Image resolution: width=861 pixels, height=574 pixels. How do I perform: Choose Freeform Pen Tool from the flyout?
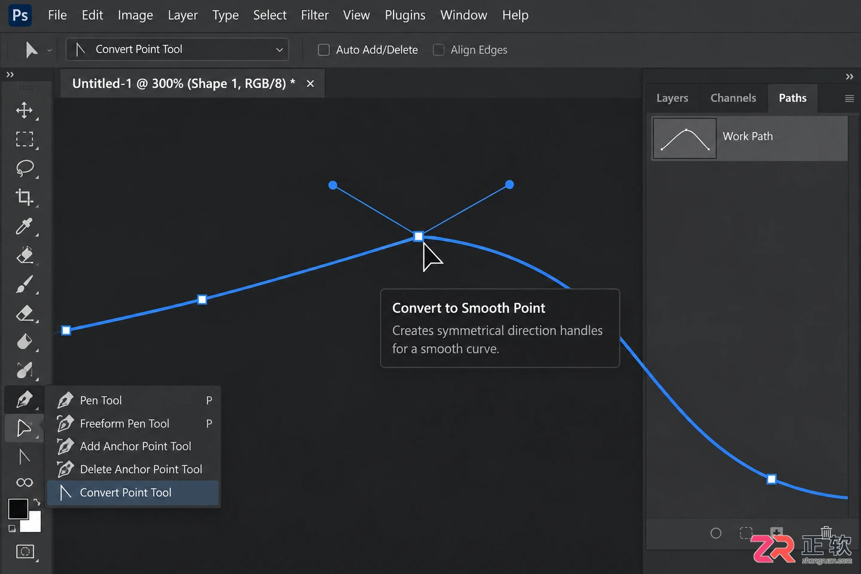(133, 423)
